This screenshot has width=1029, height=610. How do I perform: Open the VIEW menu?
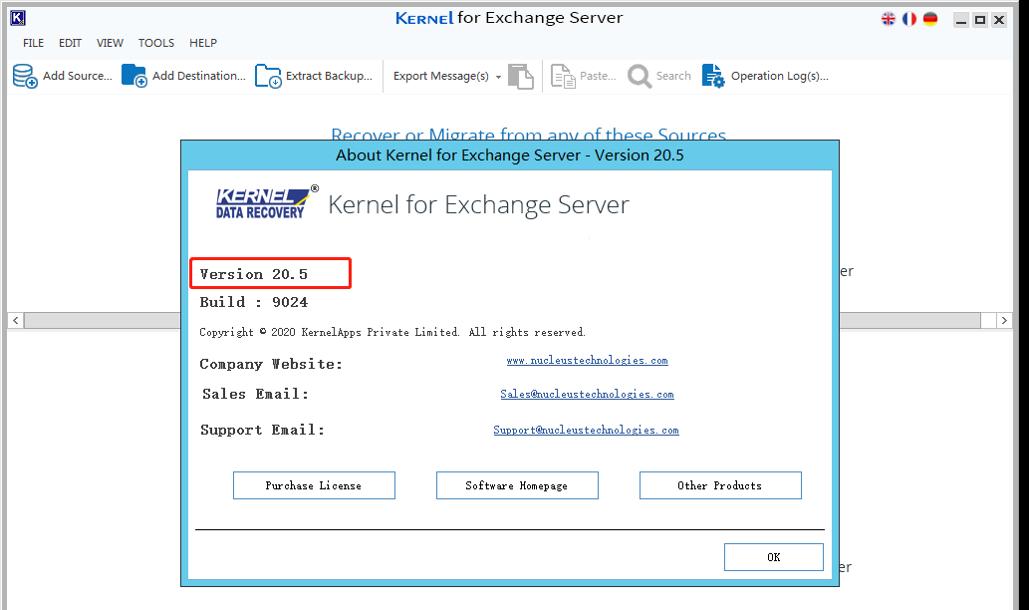pos(110,43)
